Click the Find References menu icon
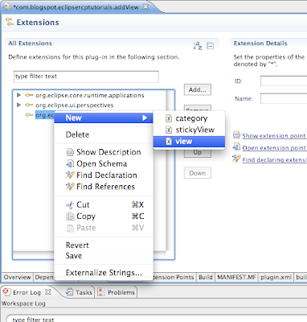 [70, 187]
